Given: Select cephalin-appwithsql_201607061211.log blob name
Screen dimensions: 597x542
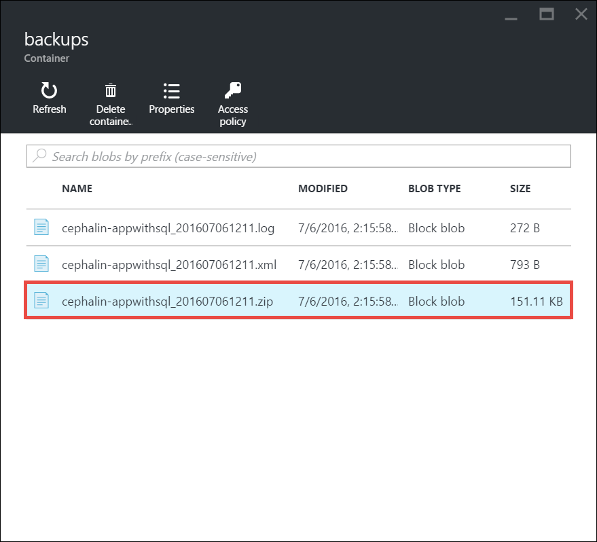Looking at the screenshot, I should click(x=168, y=228).
